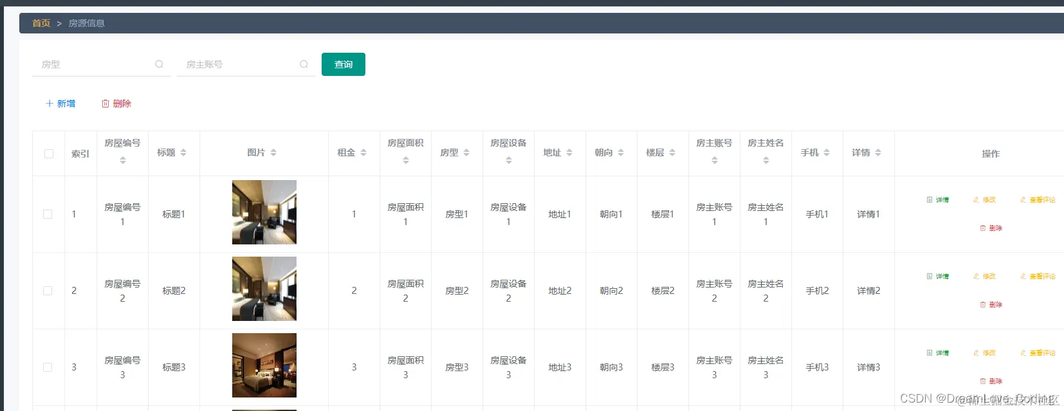Click the green 查询 button
This screenshot has height=411, width=1064.
pyautogui.click(x=344, y=64)
